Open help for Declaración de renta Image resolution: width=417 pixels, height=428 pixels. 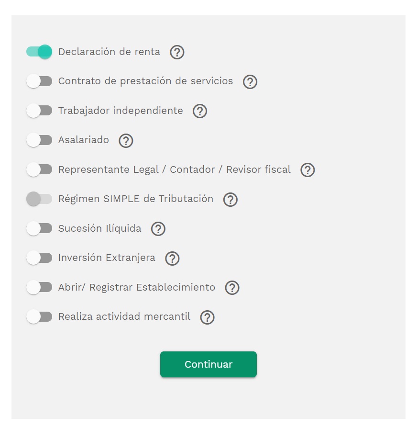[x=176, y=52]
